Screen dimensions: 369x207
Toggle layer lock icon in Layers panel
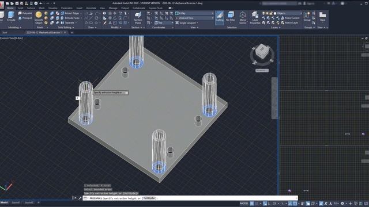[271, 13]
